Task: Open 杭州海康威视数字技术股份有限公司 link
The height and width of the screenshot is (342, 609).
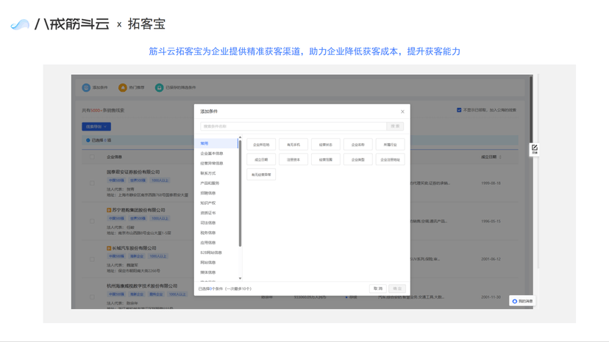Action: click(x=142, y=286)
